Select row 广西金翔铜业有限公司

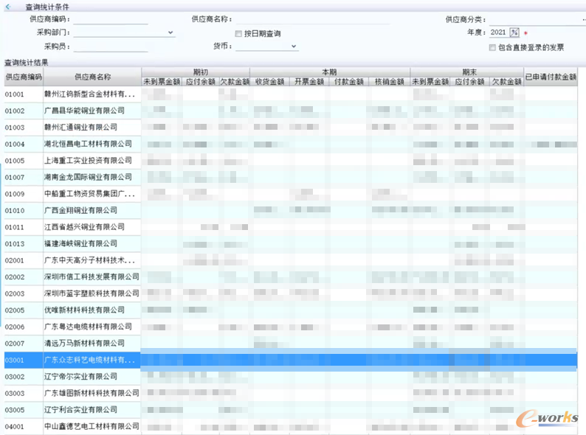291,211
